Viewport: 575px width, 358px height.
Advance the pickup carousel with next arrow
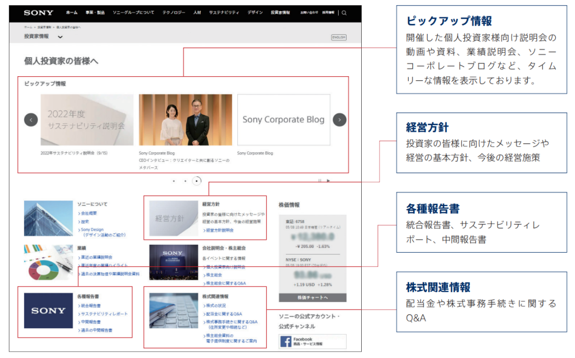click(x=340, y=120)
